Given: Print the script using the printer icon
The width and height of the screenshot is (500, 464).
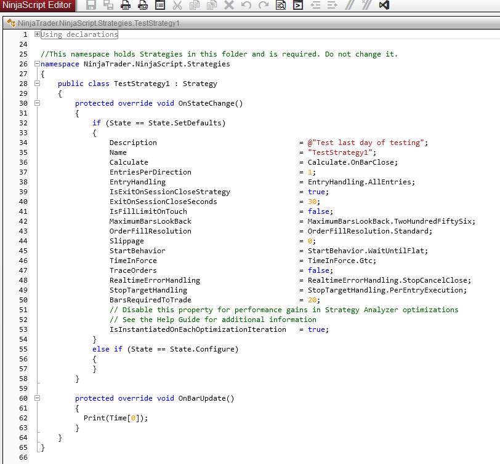Looking at the screenshot, I should click(x=126, y=6).
